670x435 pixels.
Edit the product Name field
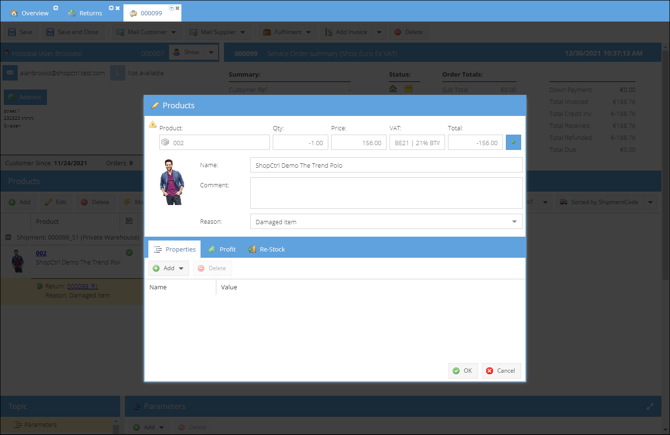pos(386,165)
